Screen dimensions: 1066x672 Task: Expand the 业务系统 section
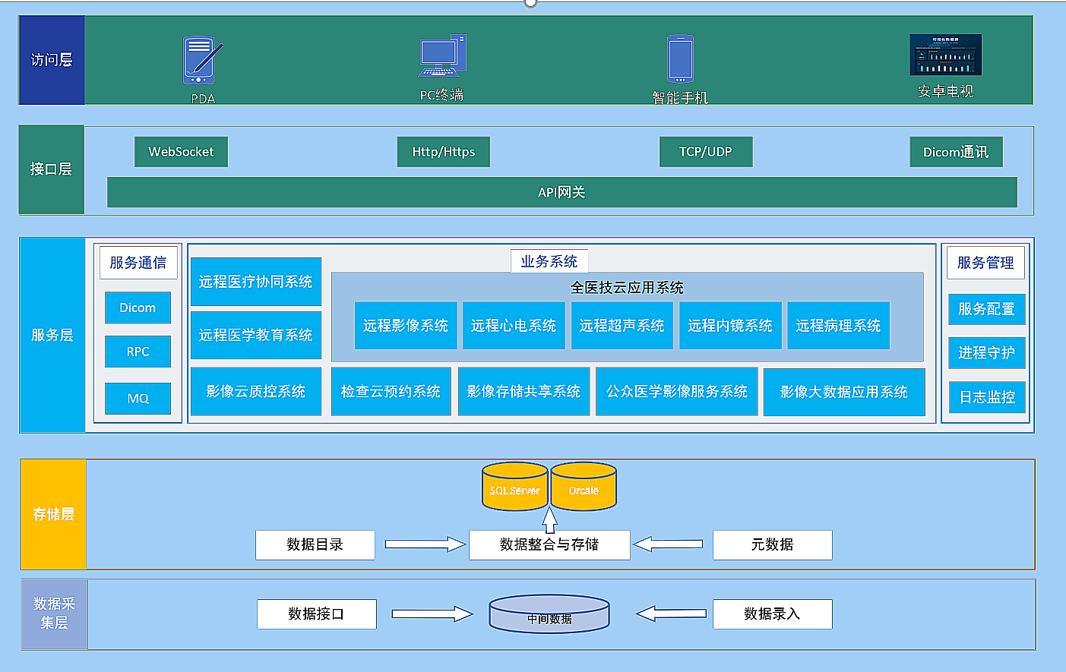(x=549, y=260)
